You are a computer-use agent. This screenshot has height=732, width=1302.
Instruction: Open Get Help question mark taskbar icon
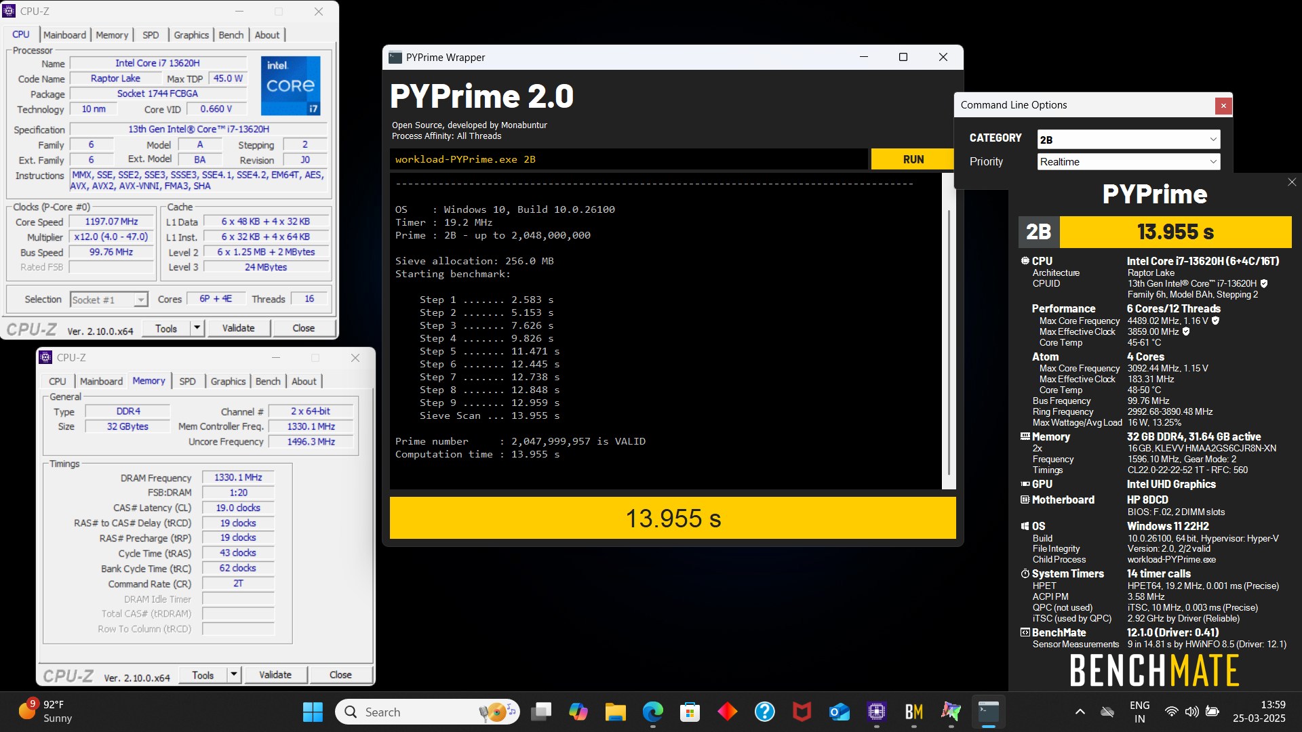765,712
